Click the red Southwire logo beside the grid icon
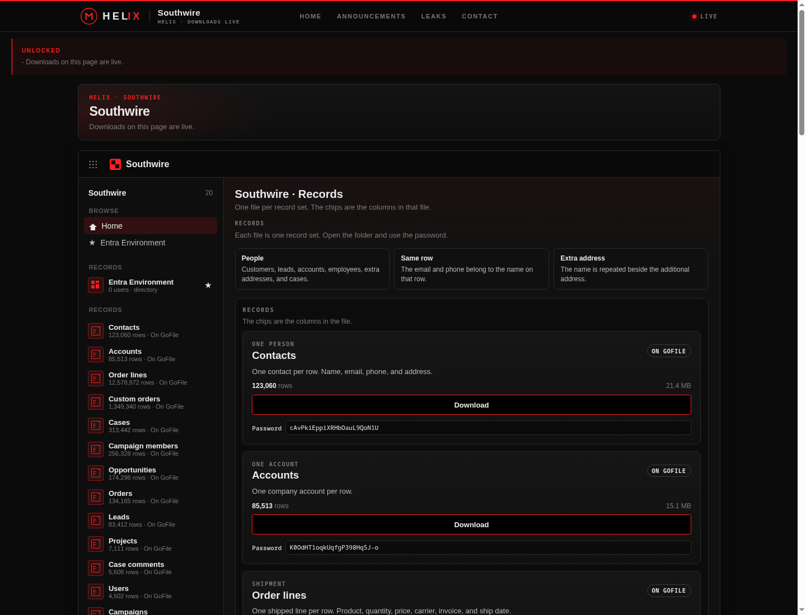 (x=115, y=164)
